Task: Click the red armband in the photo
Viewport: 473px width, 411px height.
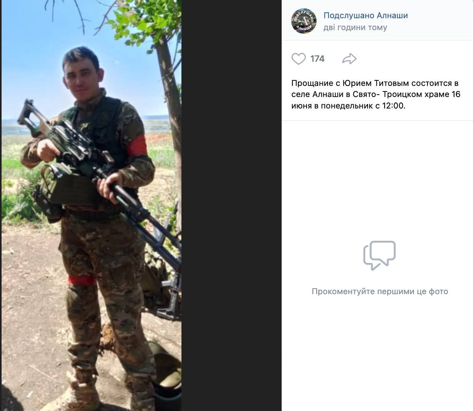Action: tap(137, 146)
